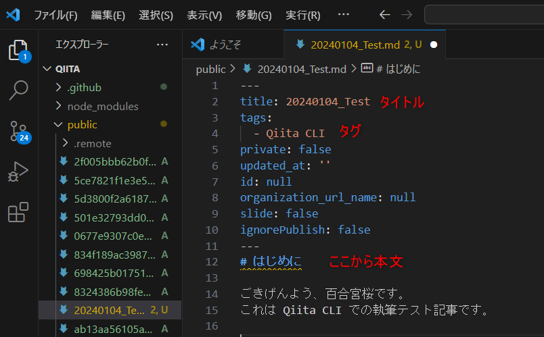Viewport: 544px width, 337px height.
Task: Open file 698425b01751... in explorer
Action: pyautogui.click(x=110, y=273)
